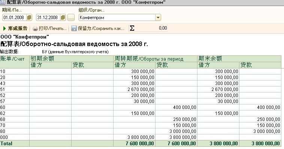Screen dimensions: 284x149
Task: Click the 初期余额 column header
Action: pyautogui.click(x=71, y=59)
